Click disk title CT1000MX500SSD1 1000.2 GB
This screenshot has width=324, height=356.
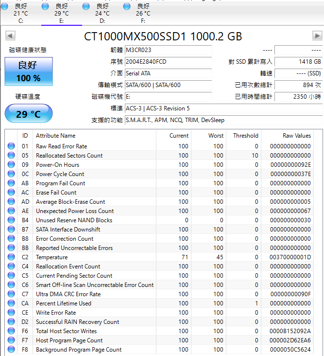(x=163, y=36)
